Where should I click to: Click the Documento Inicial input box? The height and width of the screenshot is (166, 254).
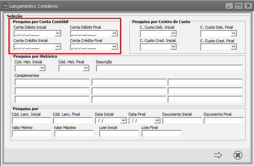pyautogui.click(x=182, y=121)
